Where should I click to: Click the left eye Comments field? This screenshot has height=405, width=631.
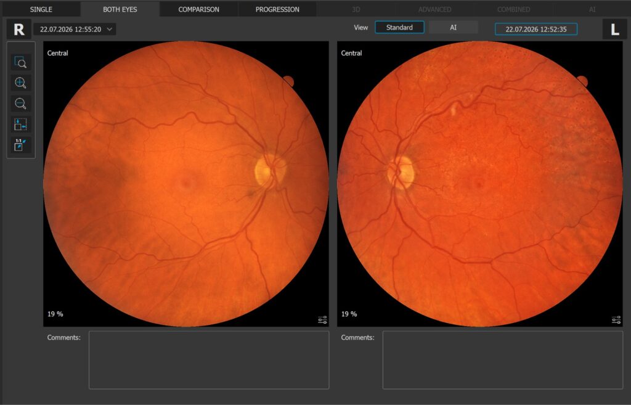503,360
